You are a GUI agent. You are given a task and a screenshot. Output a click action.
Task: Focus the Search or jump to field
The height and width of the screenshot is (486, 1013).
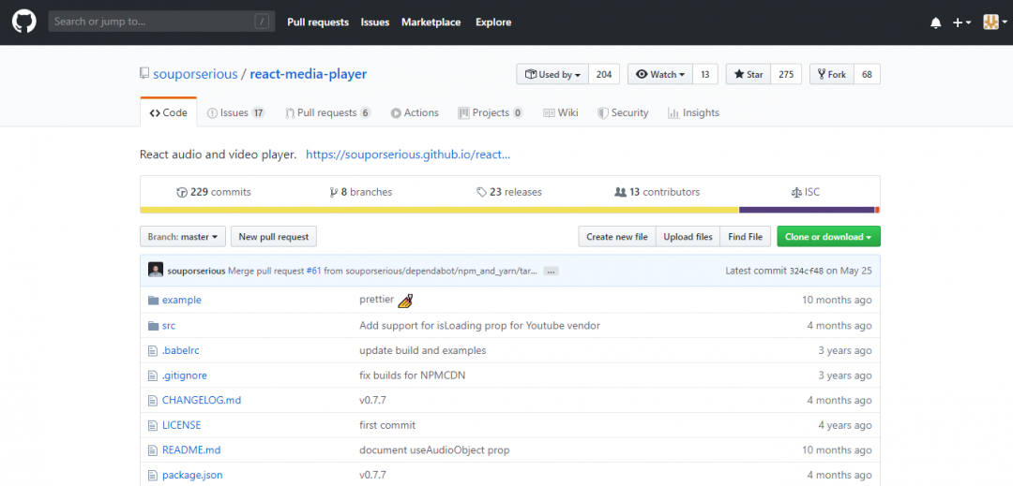click(x=161, y=22)
